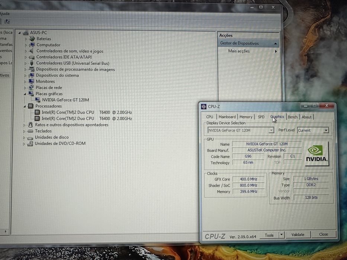
Task: Collapse the ASUS-PC root node
Action: [19, 33]
